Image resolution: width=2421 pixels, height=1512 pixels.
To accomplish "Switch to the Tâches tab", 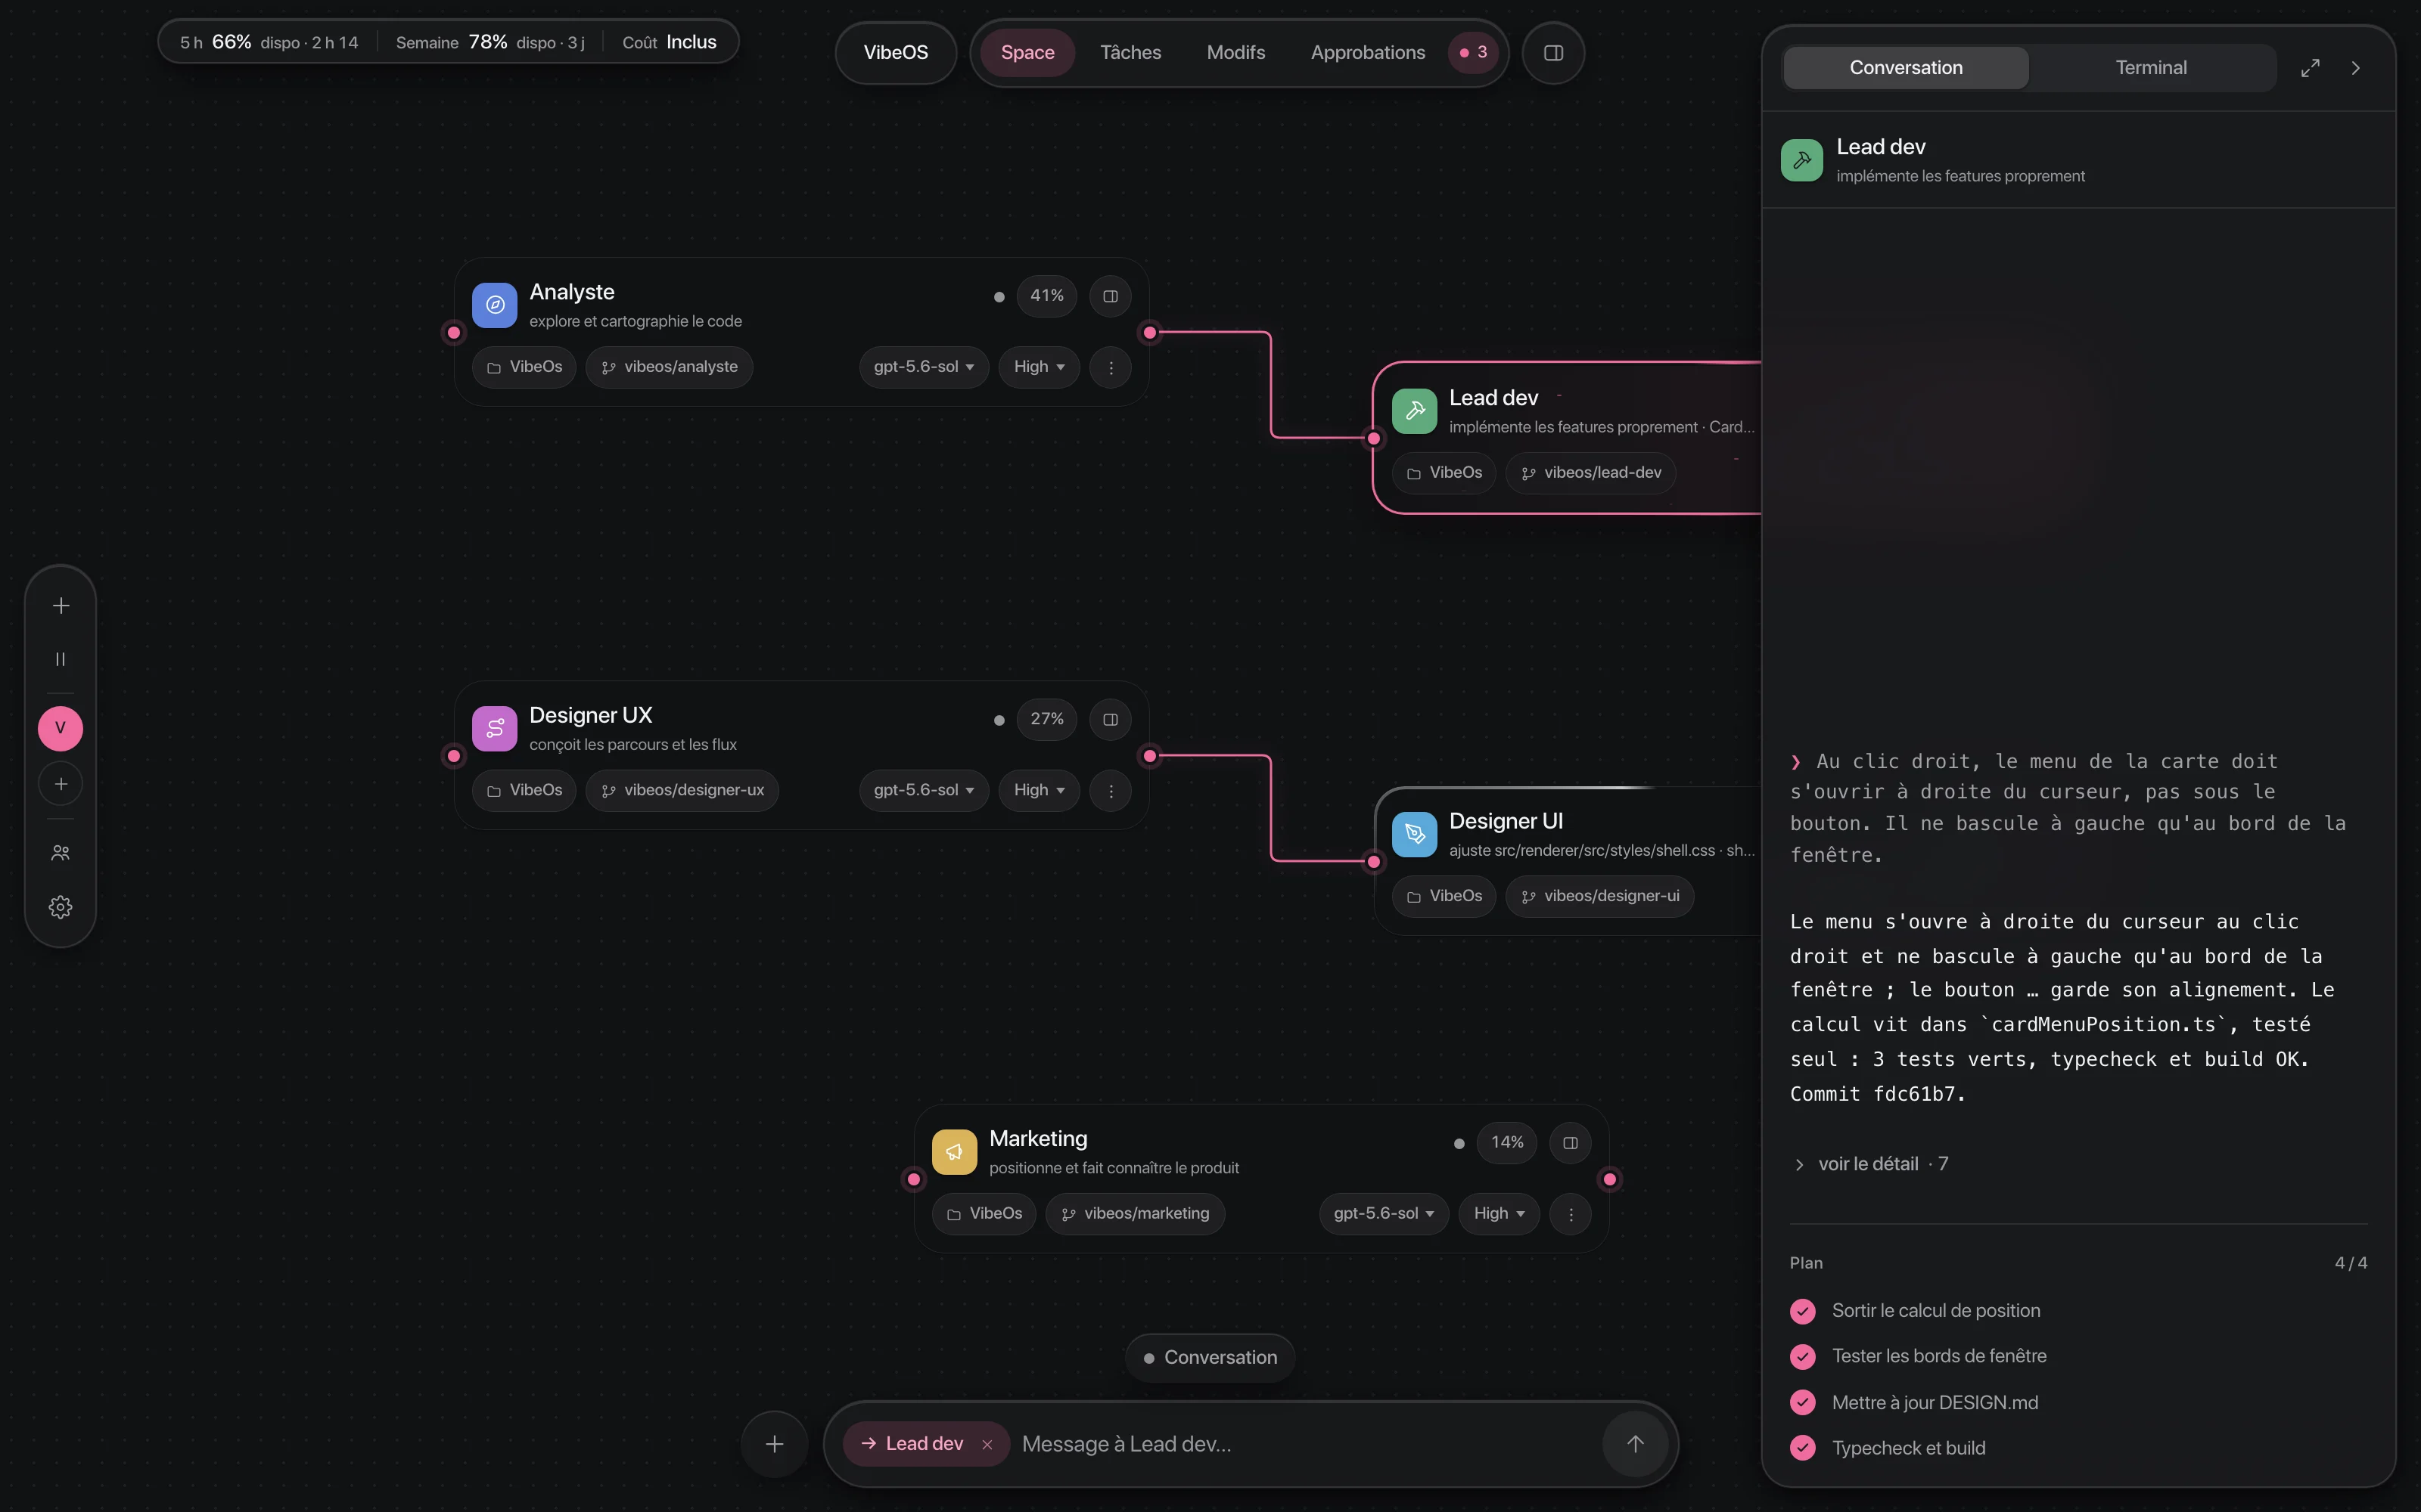I will (1130, 53).
